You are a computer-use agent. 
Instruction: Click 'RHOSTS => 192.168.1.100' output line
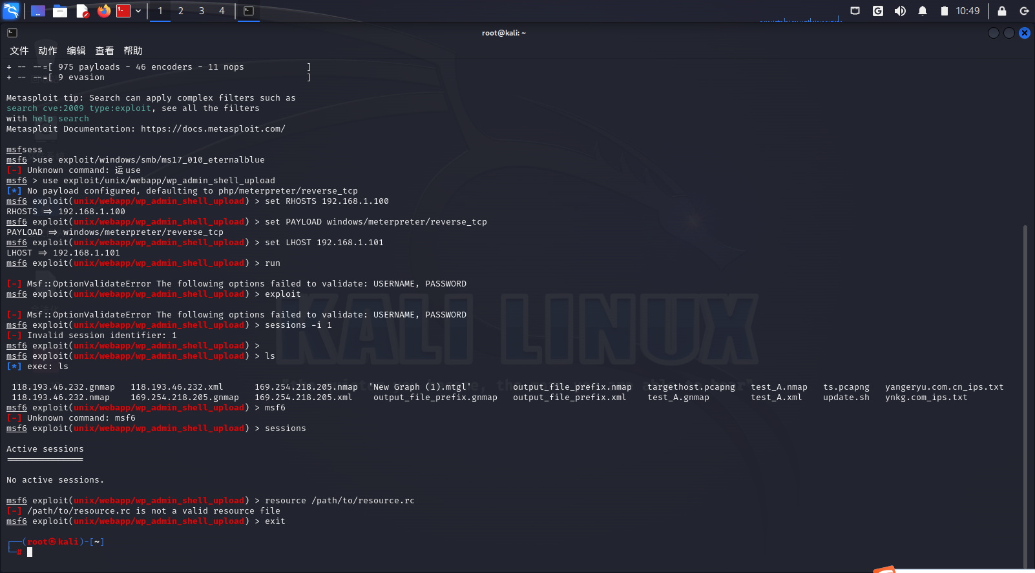[66, 212]
